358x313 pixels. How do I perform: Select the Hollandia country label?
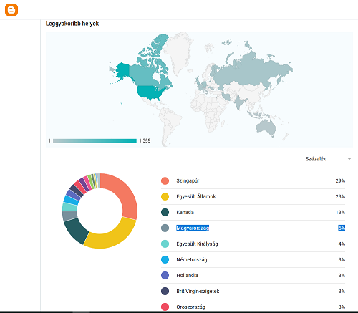point(187,275)
